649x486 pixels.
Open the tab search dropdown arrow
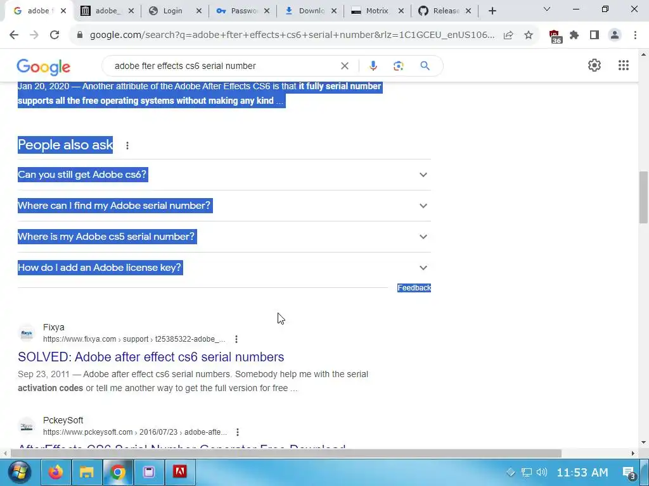click(547, 9)
